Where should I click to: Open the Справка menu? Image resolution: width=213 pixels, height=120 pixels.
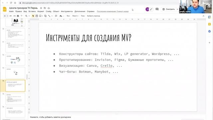(91, 11)
